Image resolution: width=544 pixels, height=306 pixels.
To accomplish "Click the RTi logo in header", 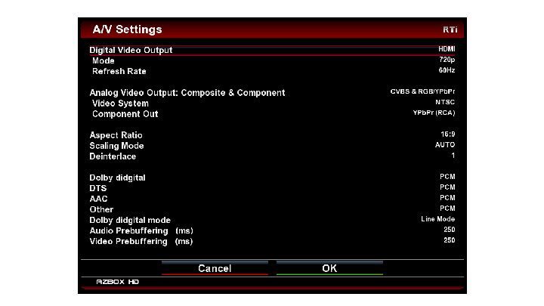I will (450, 29).
